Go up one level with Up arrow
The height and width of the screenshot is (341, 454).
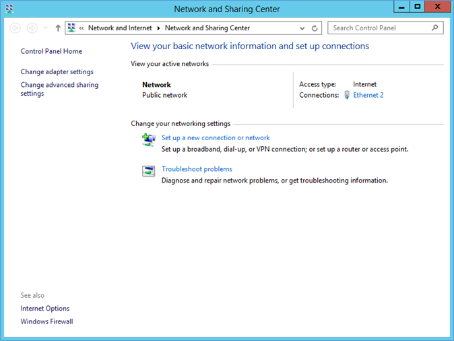(x=58, y=28)
